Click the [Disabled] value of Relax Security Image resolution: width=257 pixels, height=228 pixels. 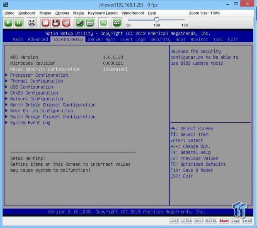115,69
